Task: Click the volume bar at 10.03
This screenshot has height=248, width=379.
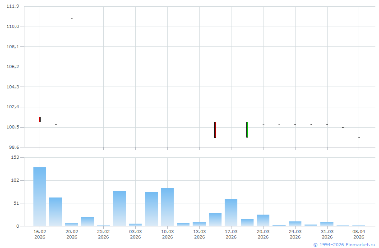Action: click(x=167, y=207)
